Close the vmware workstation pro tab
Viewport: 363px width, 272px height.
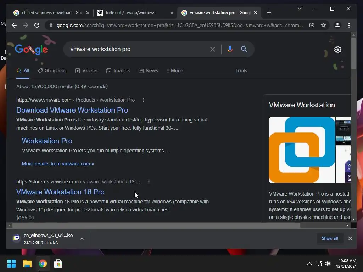[256, 13]
